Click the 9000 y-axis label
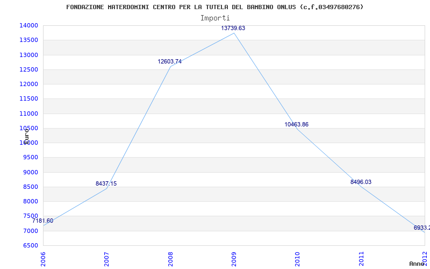 (x=30, y=172)
